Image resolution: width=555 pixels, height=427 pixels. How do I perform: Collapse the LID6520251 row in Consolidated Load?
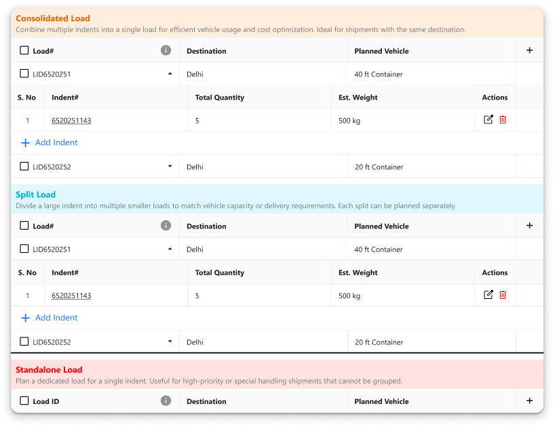(170, 74)
